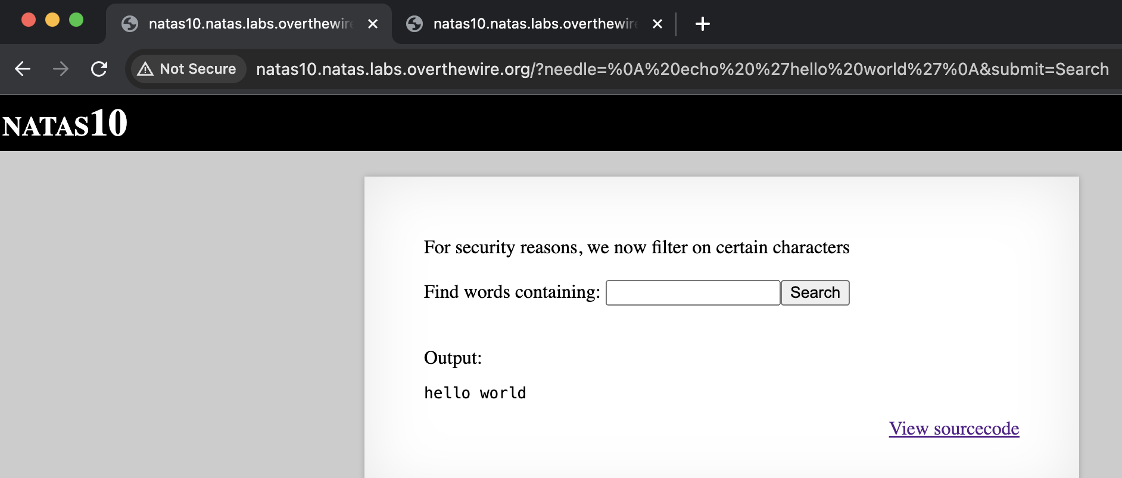Click the Find words containing label
Viewport: 1122px width, 478px height.
click(512, 292)
